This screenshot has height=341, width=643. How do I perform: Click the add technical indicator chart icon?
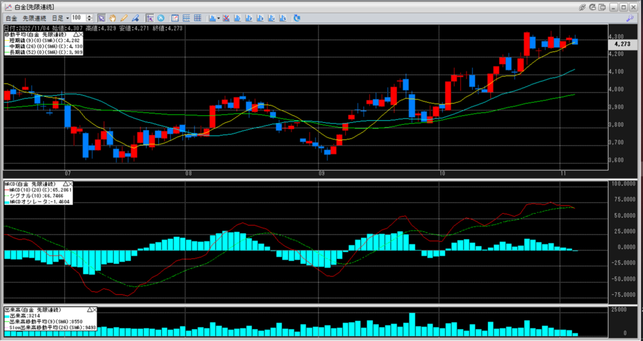coord(212,18)
